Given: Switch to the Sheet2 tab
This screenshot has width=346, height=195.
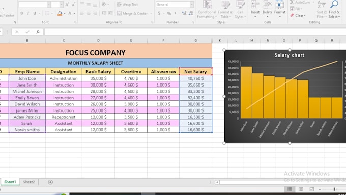Looking at the screenshot, I should (x=29, y=182).
